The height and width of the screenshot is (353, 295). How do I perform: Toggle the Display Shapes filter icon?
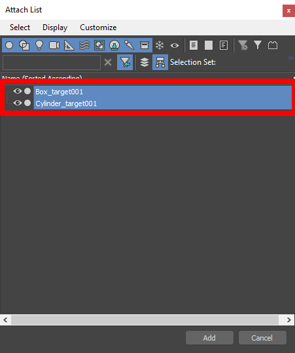point(24,45)
